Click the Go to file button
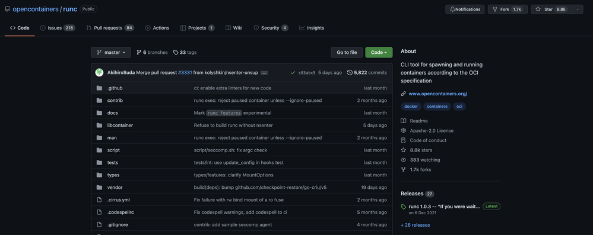The height and width of the screenshot is (235, 593). click(347, 53)
